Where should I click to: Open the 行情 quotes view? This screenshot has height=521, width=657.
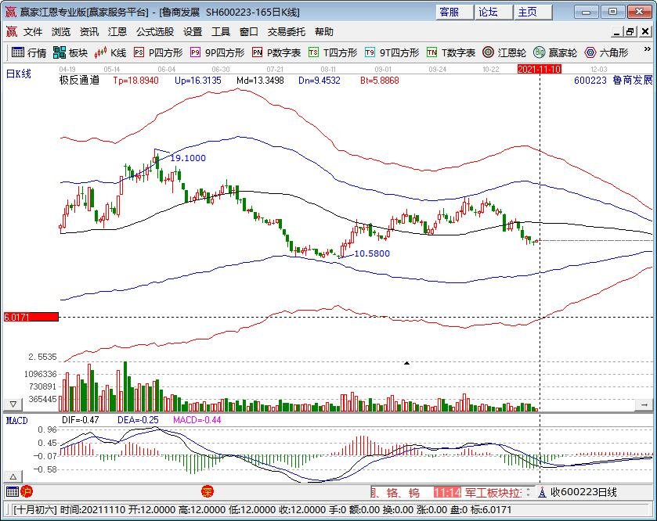click(x=29, y=52)
